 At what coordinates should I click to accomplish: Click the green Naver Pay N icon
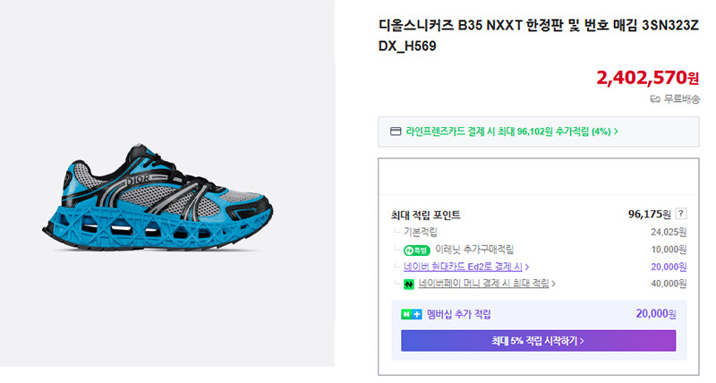coord(409,284)
